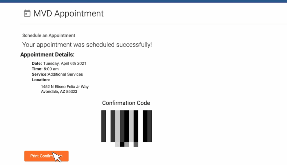Click the leftmost bar of the barcode
The width and height of the screenshot is (287, 165).
(104, 126)
